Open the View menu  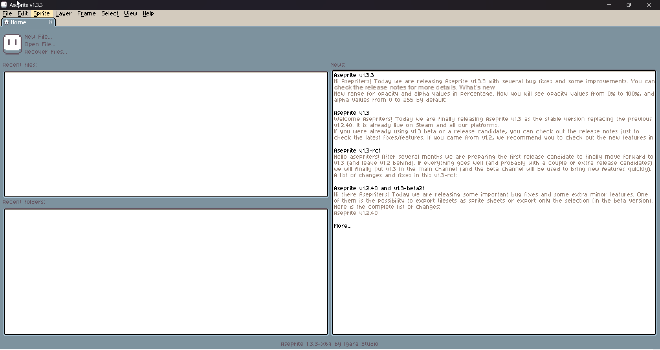coord(131,13)
